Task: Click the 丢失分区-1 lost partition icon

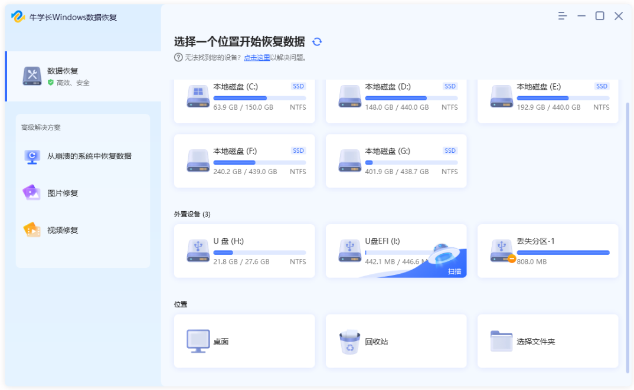Action: pyautogui.click(x=501, y=251)
